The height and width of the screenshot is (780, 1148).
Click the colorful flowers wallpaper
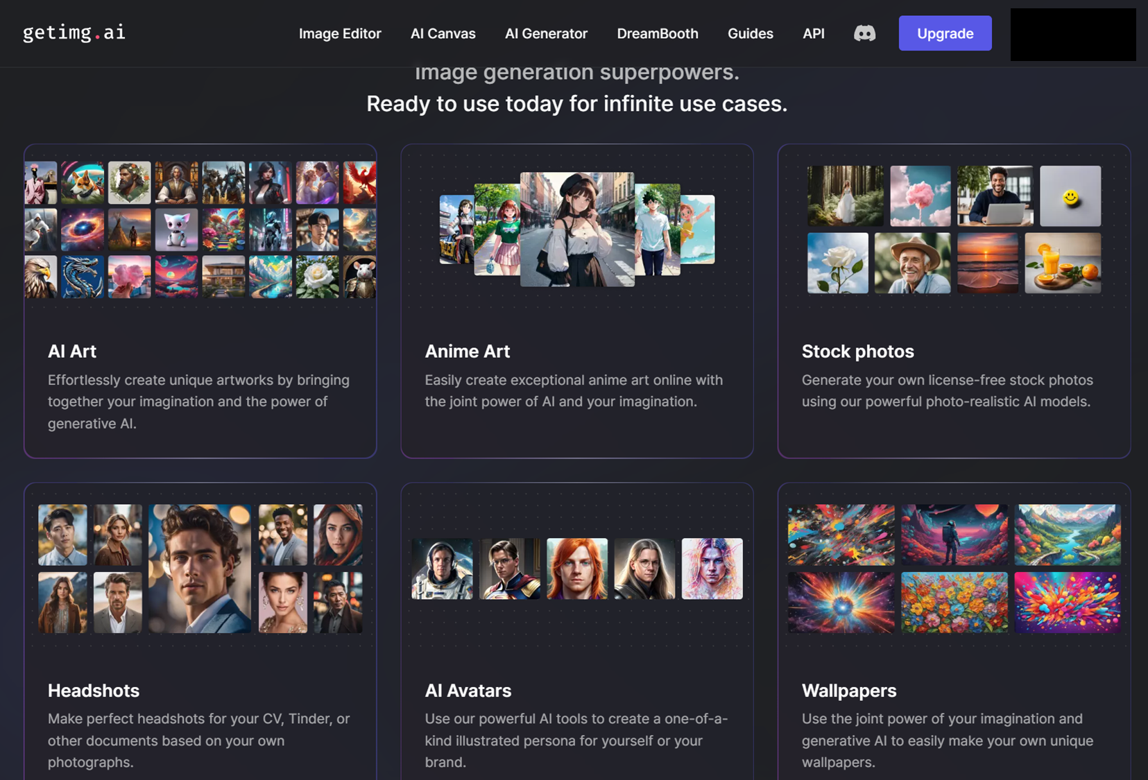tap(954, 603)
